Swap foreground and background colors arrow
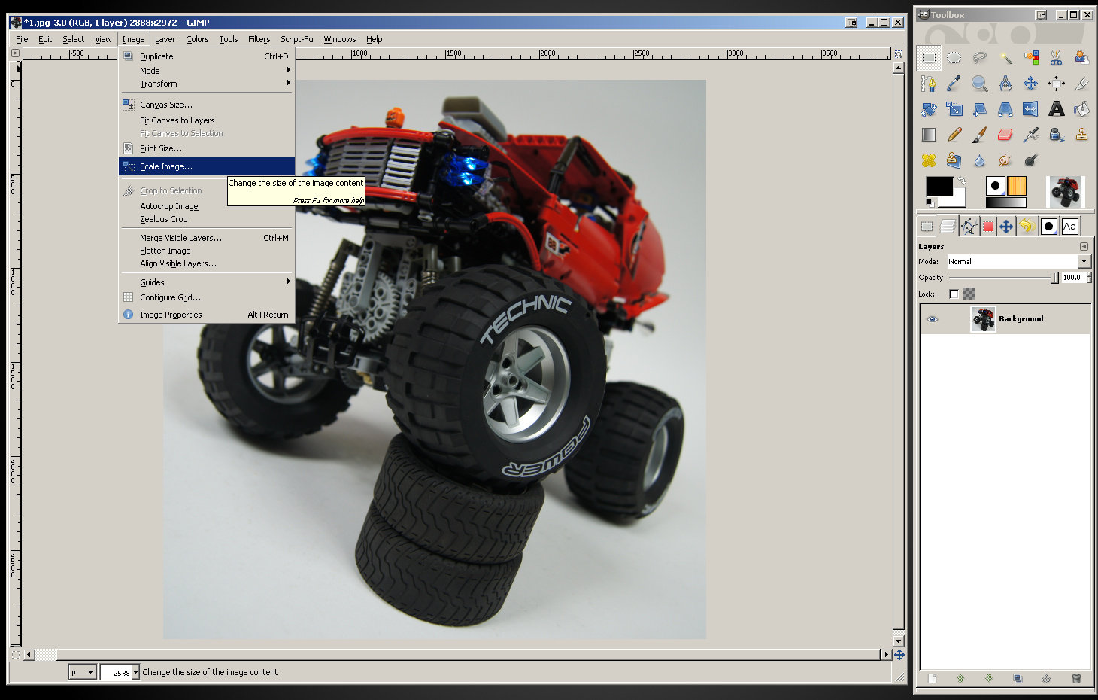The height and width of the screenshot is (700, 1098). coord(961,181)
